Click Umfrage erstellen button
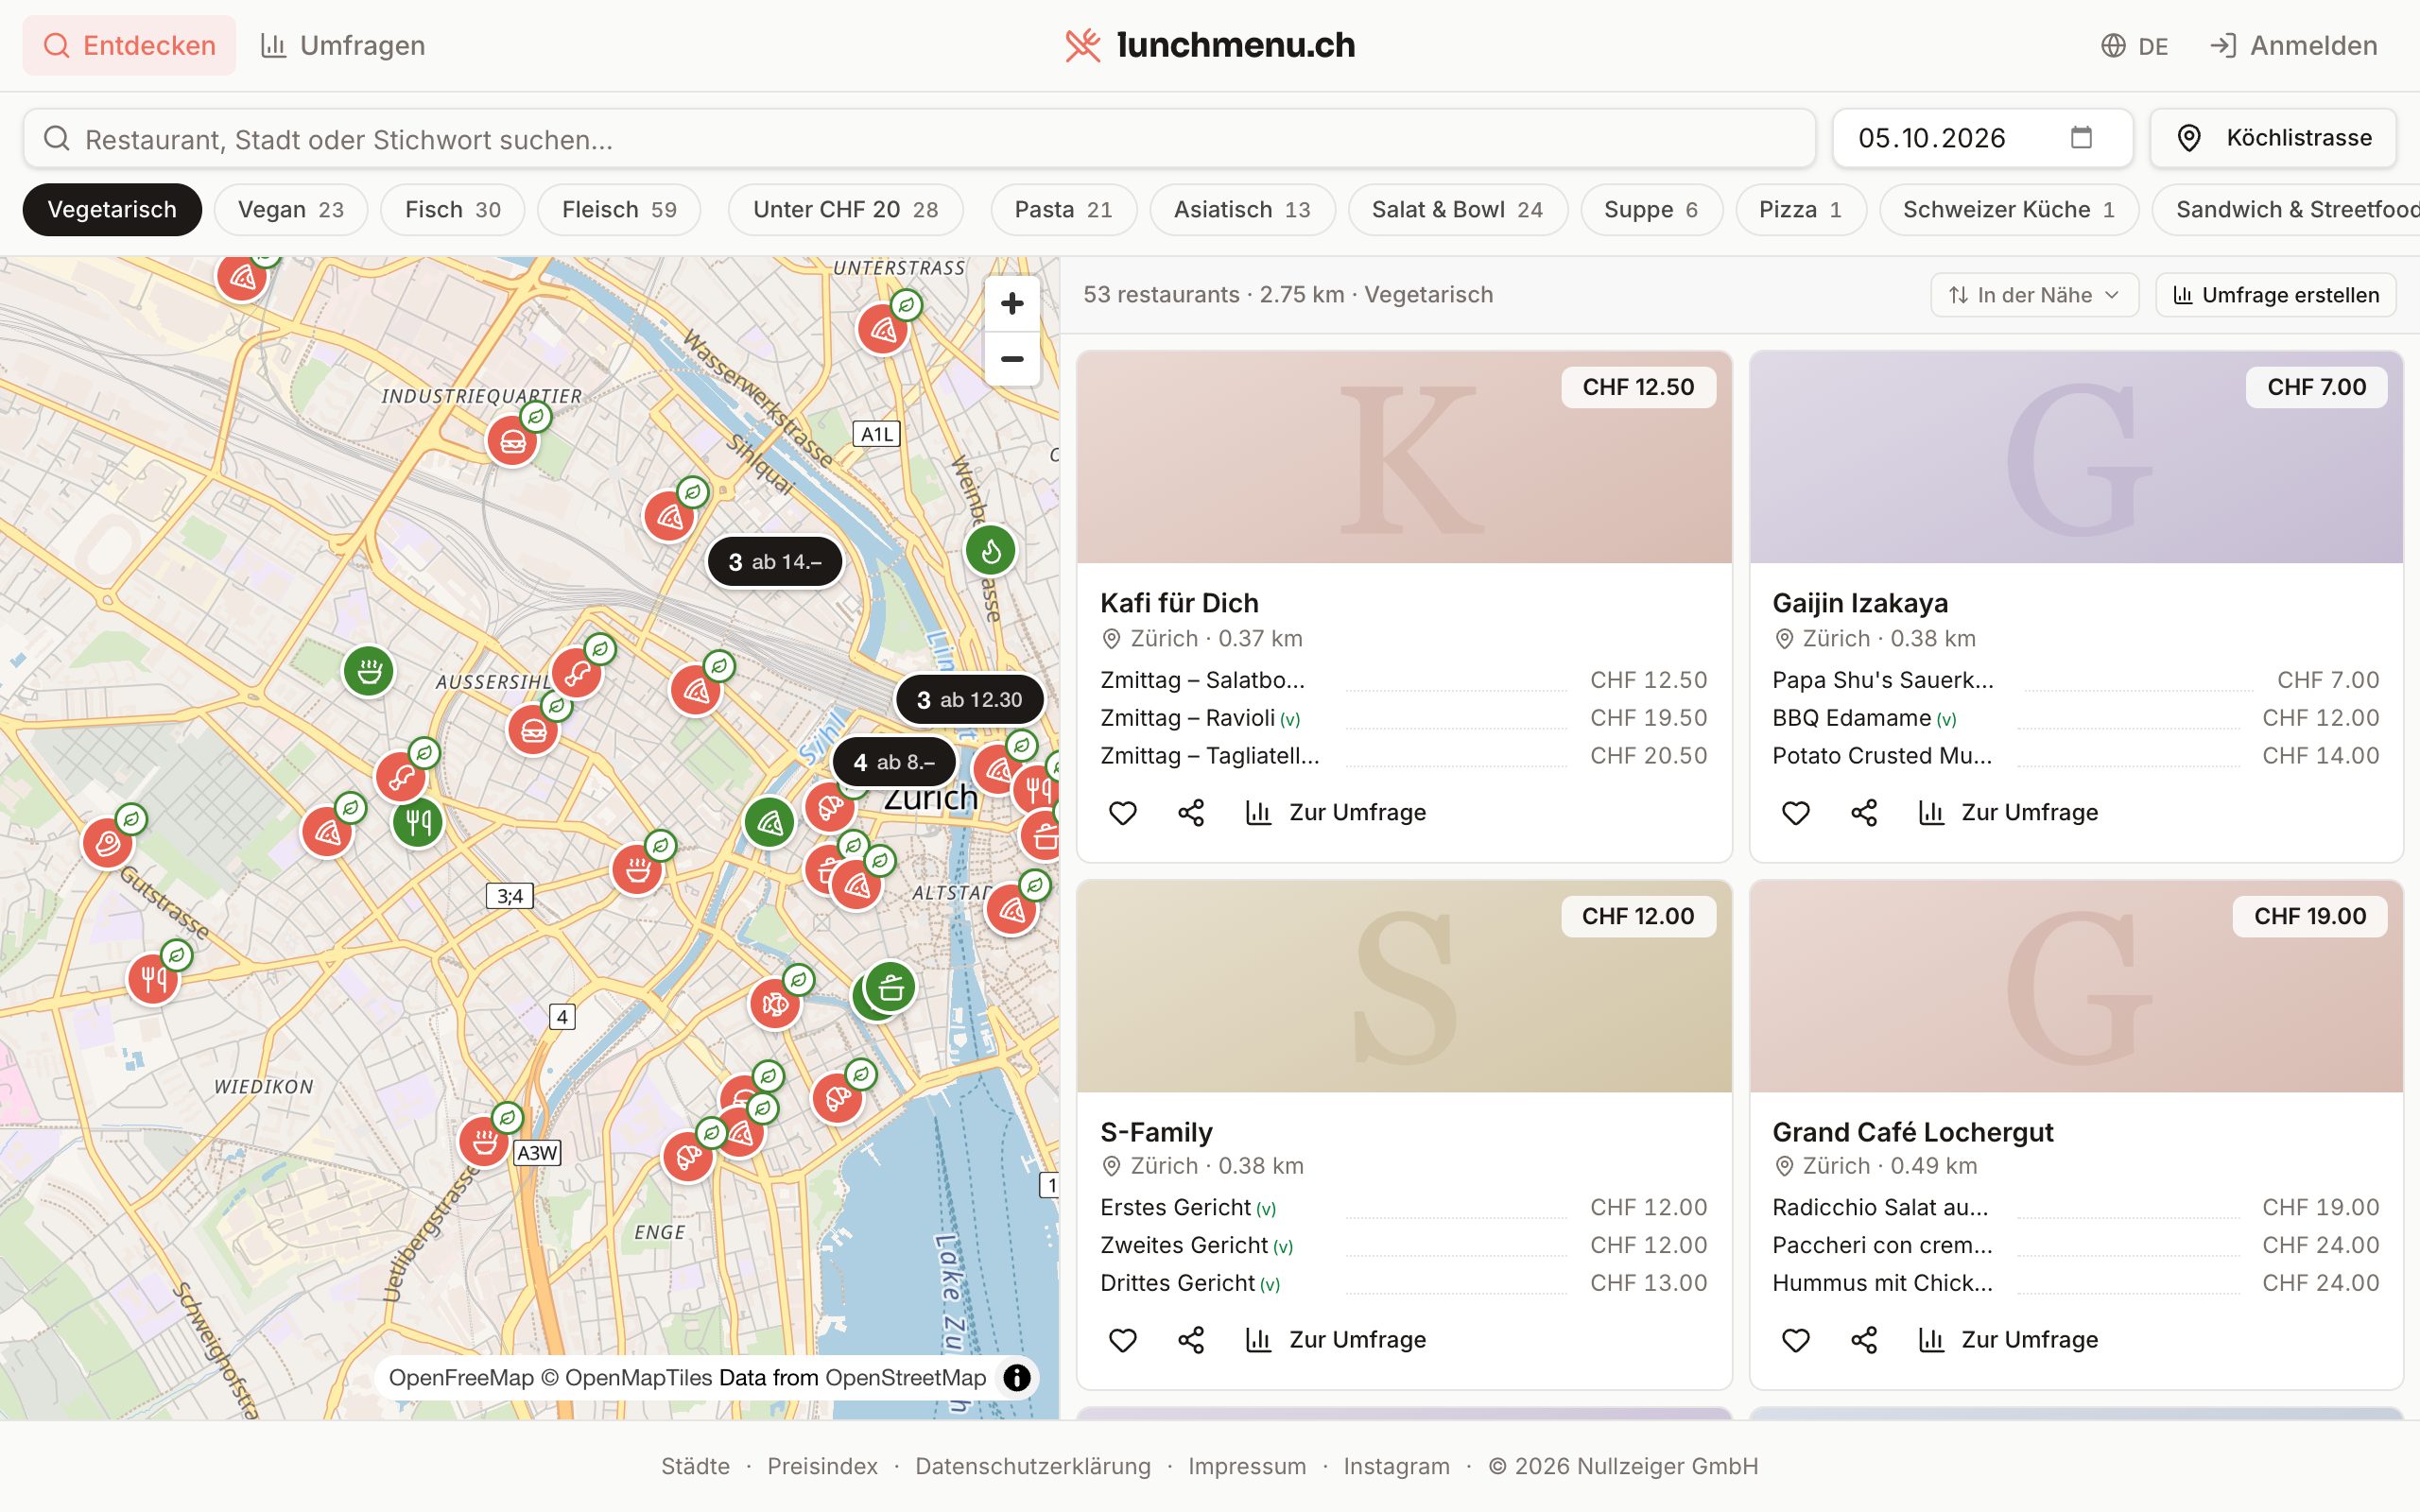 click(x=2276, y=295)
